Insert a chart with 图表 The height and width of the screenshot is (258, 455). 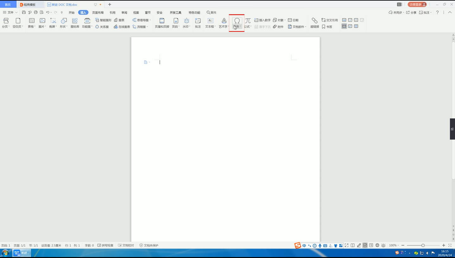[119, 20]
